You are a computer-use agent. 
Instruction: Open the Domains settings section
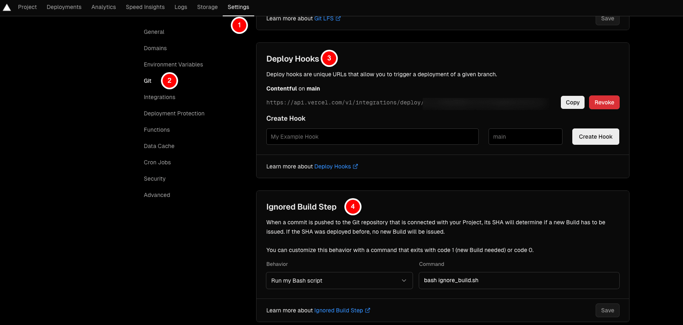coord(155,48)
